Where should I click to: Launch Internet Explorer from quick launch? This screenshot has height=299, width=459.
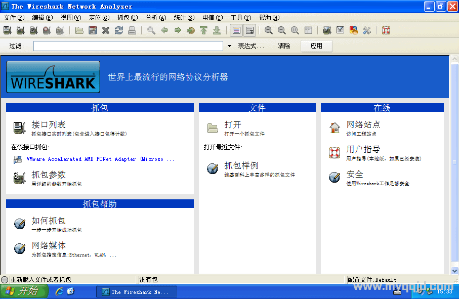tap(59, 291)
